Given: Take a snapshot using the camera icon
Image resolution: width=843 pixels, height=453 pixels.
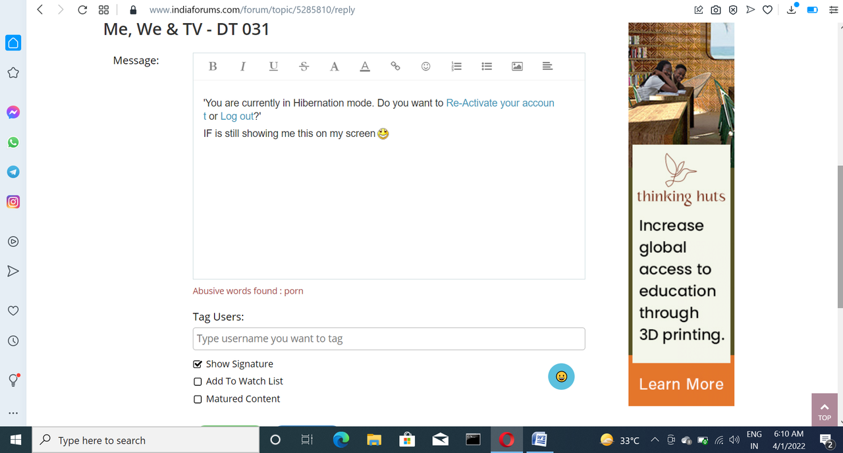Looking at the screenshot, I should (716, 10).
